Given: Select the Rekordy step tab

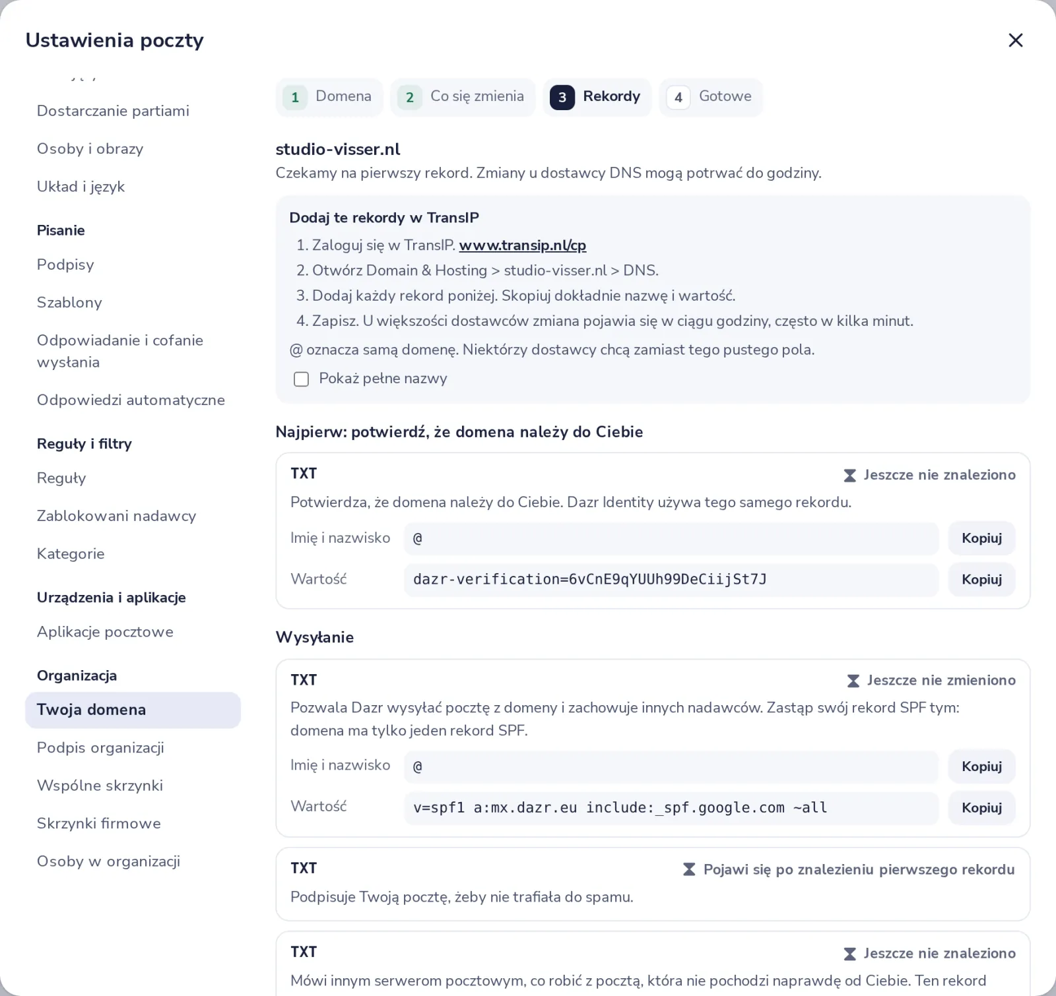Looking at the screenshot, I should click(597, 98).
